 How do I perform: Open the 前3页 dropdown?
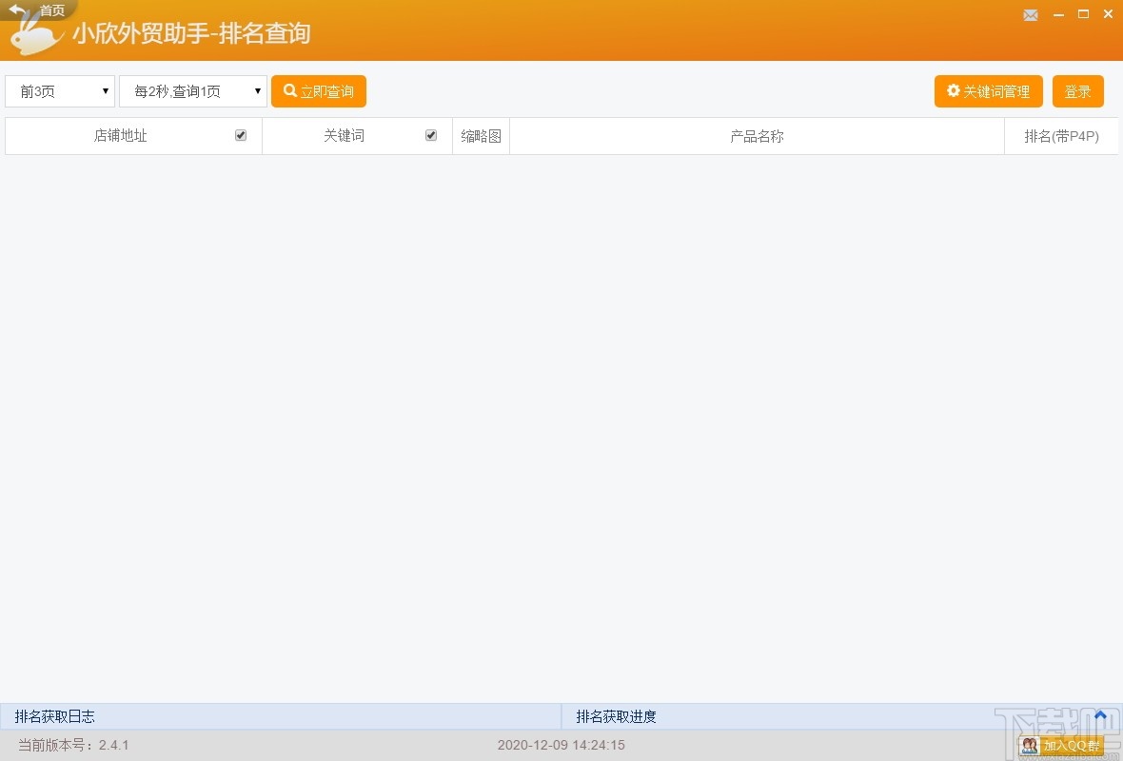59,91
